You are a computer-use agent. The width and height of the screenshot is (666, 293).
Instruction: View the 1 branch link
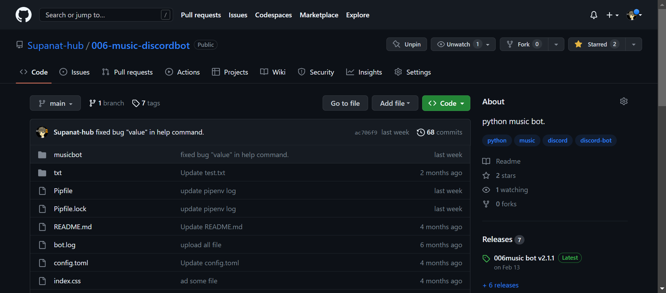point(106,103)
